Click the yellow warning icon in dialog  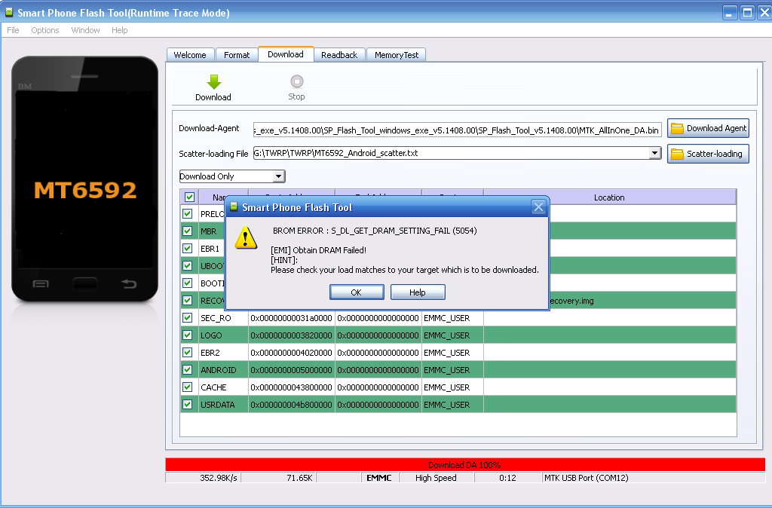tap(246, 237)
